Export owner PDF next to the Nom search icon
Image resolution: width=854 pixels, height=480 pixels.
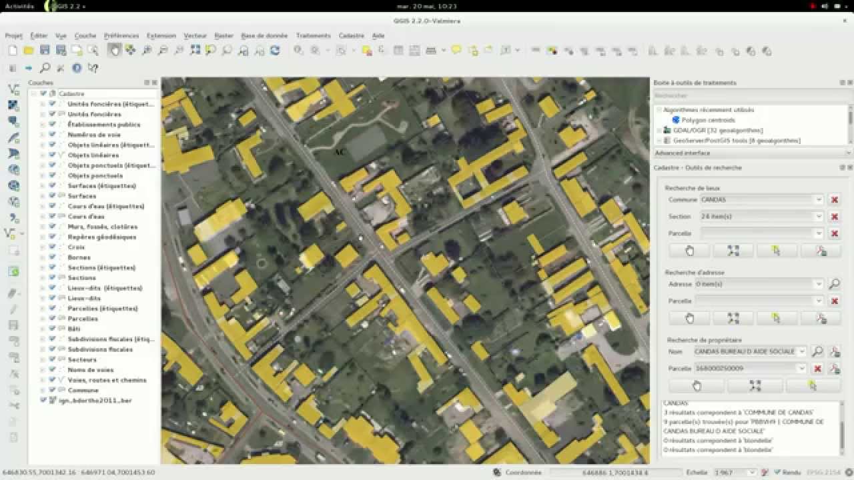pyautogui.click(x=834, y=351)
